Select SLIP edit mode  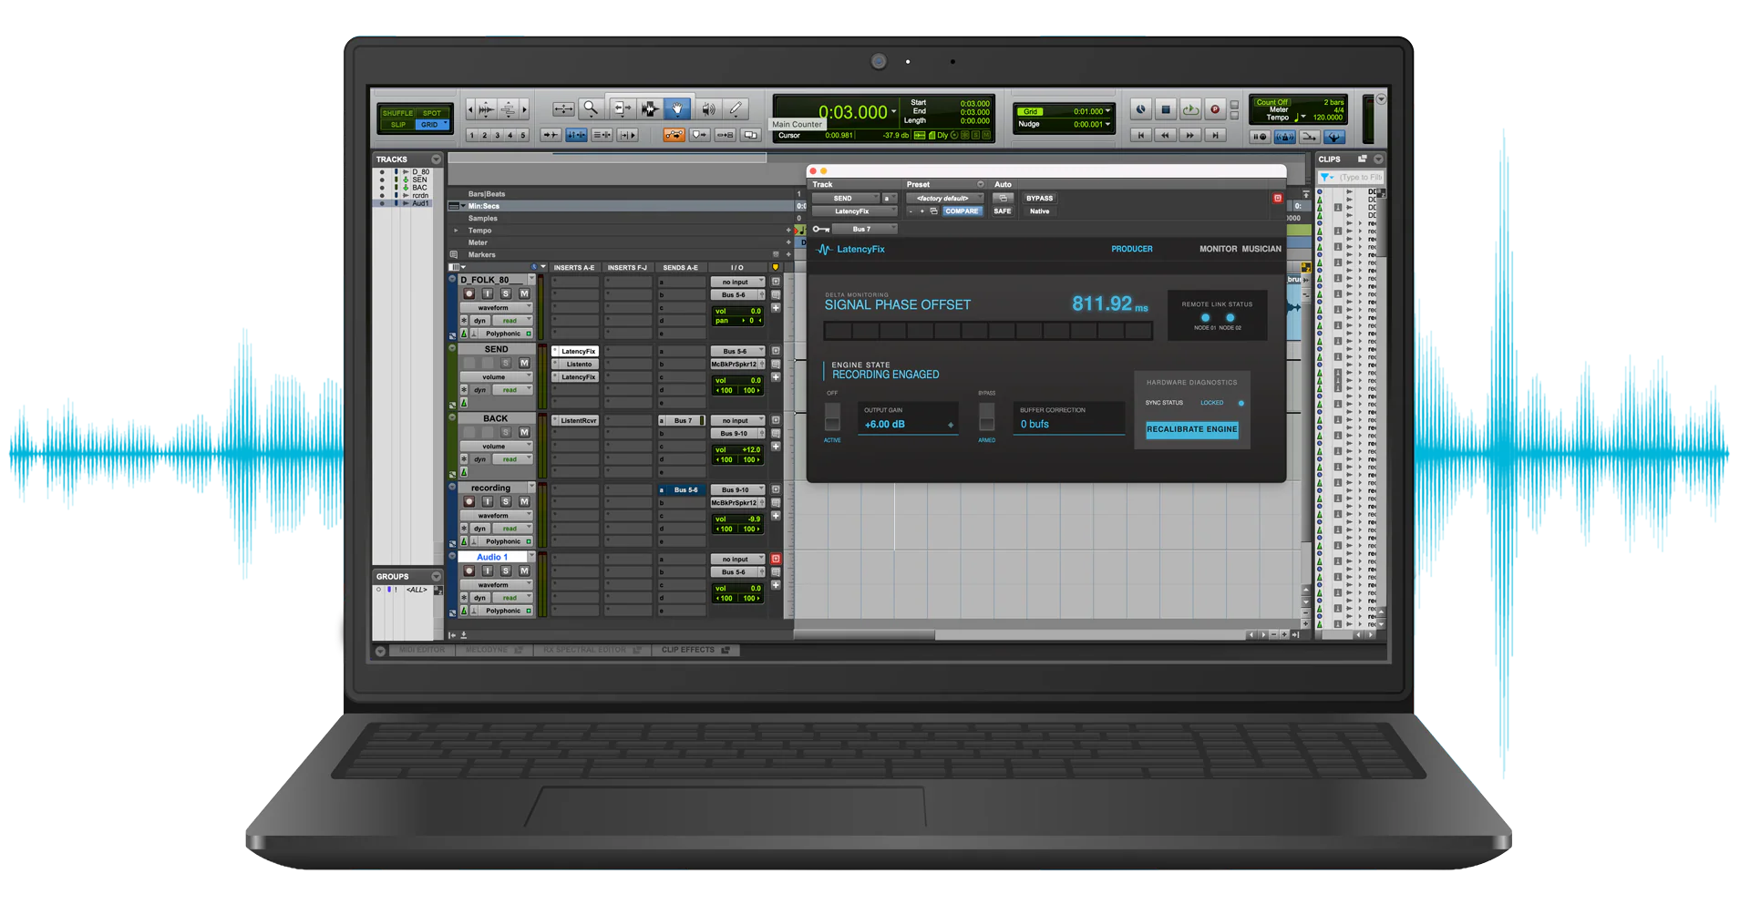(x=397, y=125)
